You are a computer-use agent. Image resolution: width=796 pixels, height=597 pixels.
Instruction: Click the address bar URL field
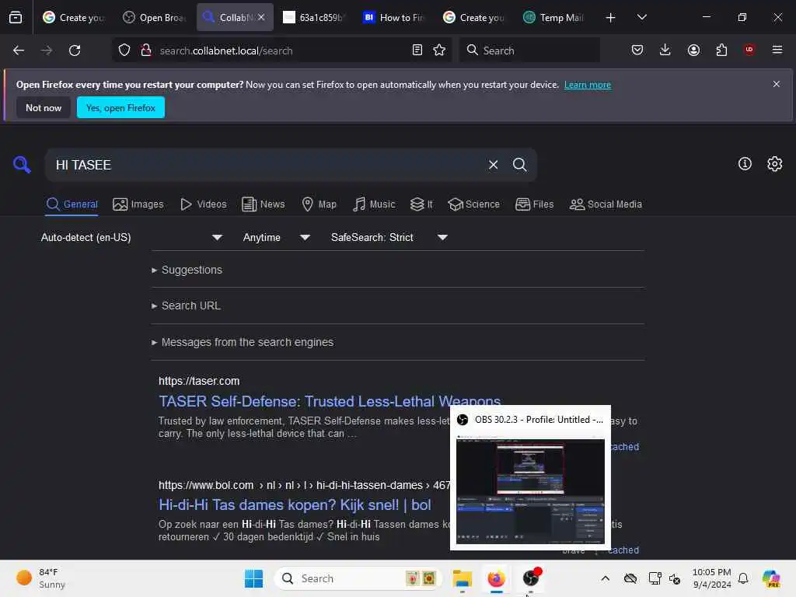pyautogui.click(x=281, y=51)
